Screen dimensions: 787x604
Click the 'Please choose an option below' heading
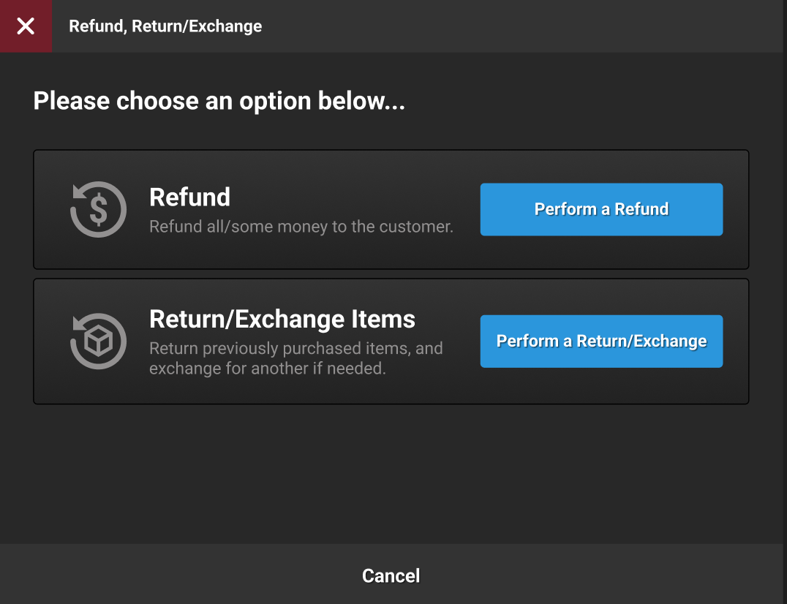click(x=219, y=100)
